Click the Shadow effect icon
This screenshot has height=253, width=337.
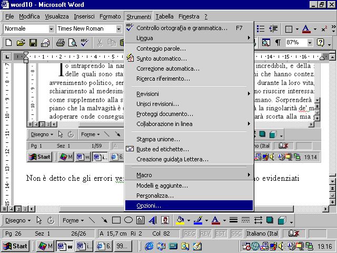pos(270,220)
